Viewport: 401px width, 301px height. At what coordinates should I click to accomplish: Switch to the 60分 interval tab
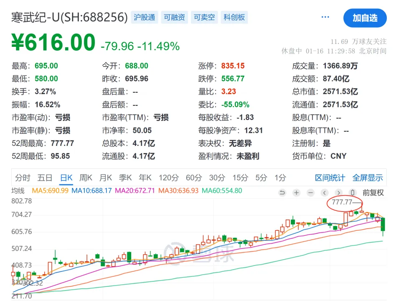coord(193,178)
